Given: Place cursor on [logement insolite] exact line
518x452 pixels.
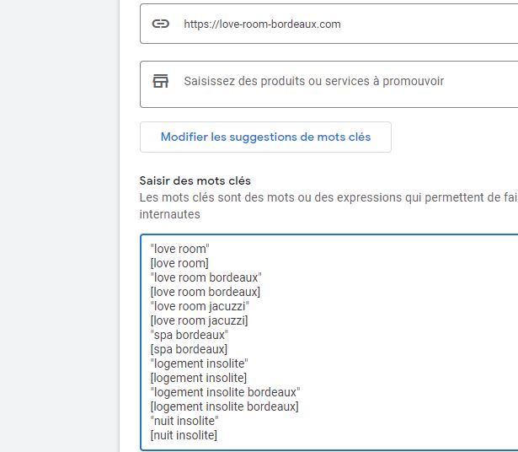Looking at the screenshot, I should coord(199,378).
